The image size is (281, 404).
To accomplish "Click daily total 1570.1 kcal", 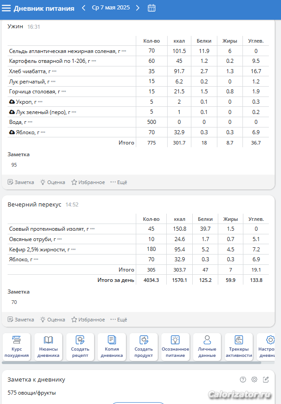I will pyautogui.click(x=180, y=280).
